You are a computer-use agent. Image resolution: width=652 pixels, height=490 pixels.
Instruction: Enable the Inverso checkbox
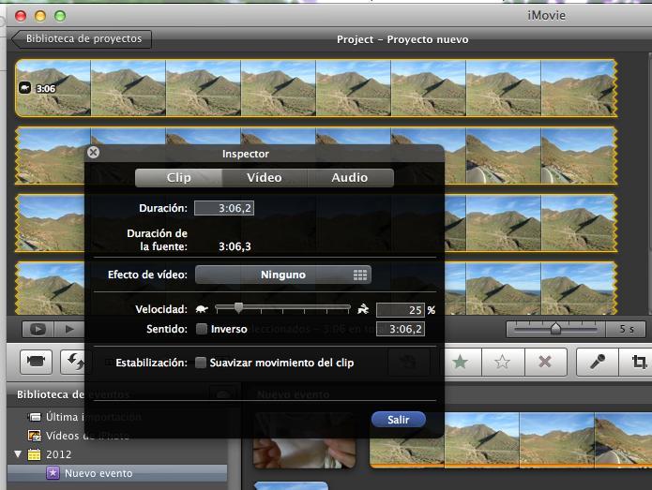tap(201, 329)
